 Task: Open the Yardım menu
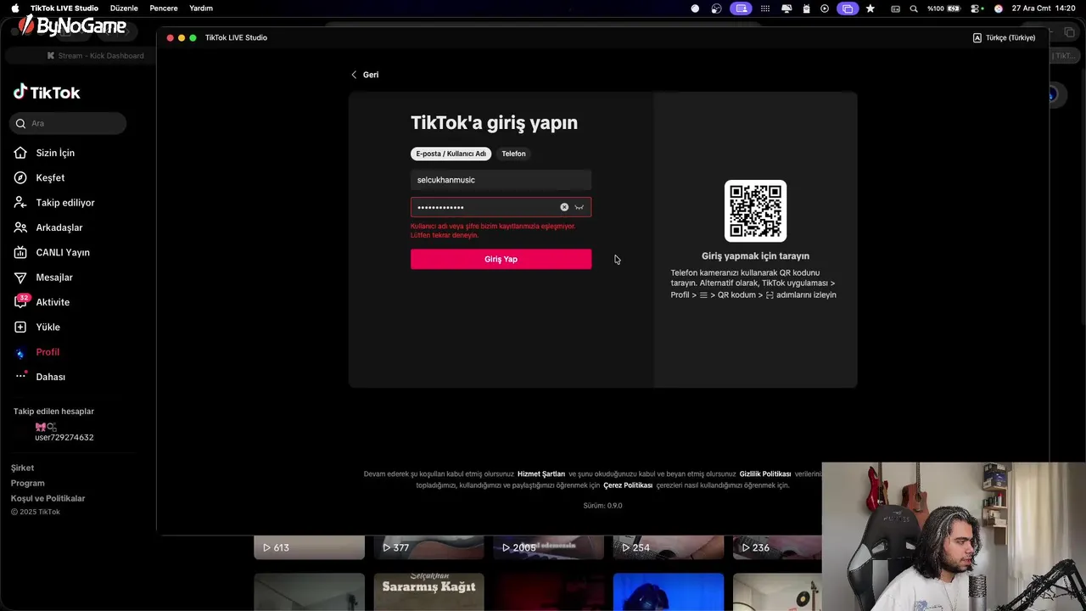[201, 8]
